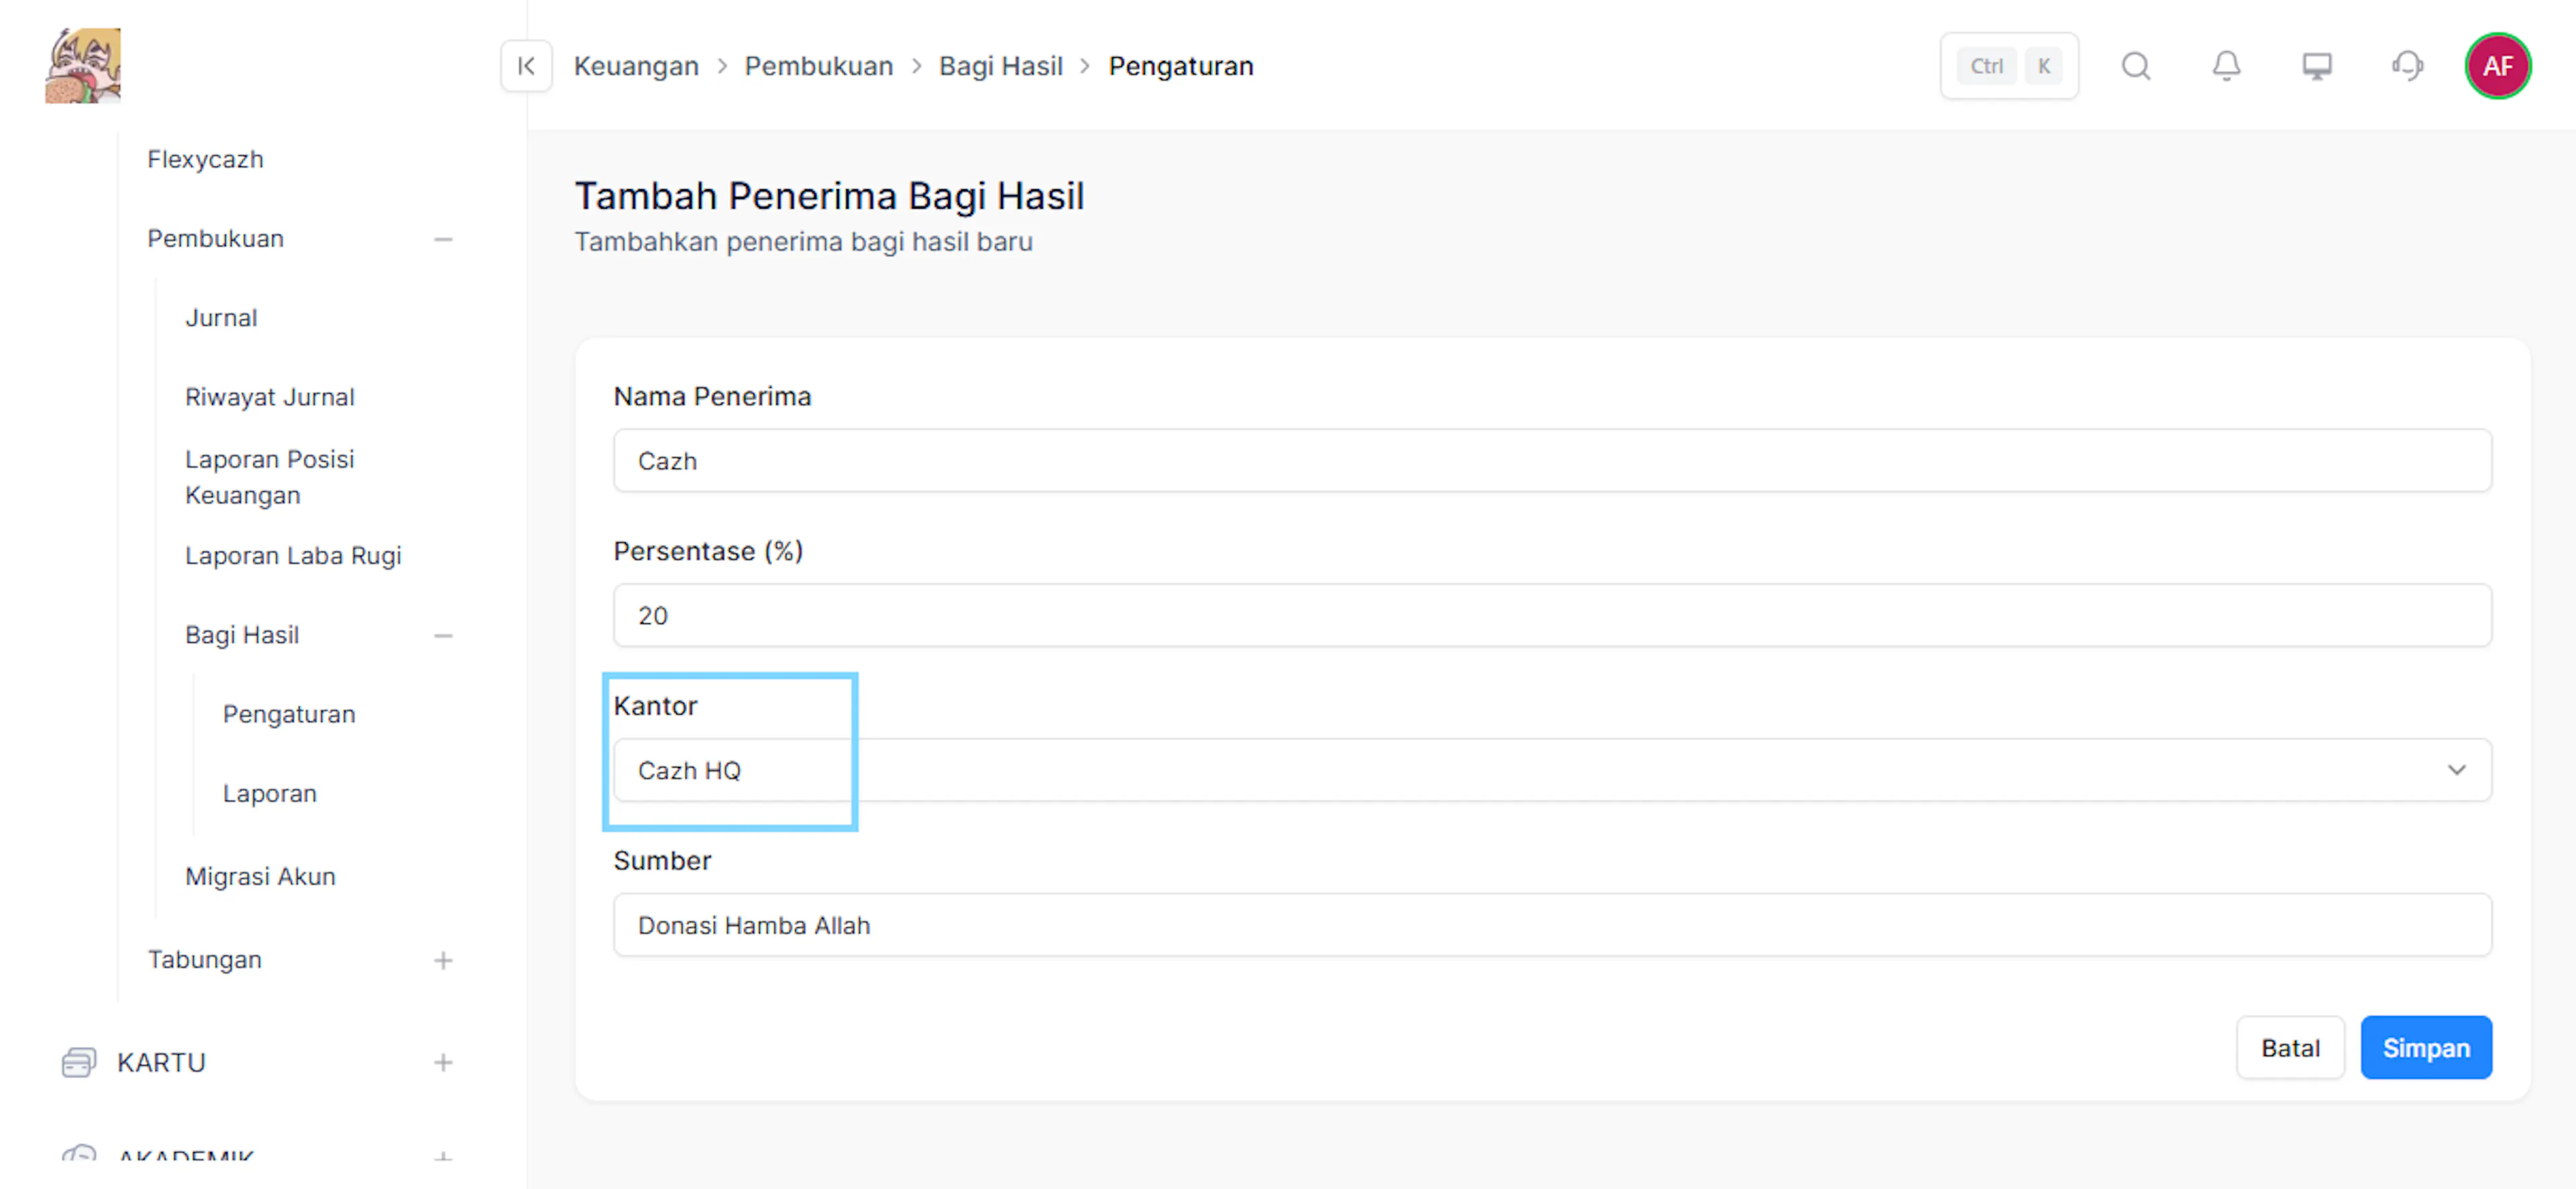Viewport: 2576px width, 1189px height.
Task: Collapse the sidebar with the arrow icon
Action: pos(526,66)
